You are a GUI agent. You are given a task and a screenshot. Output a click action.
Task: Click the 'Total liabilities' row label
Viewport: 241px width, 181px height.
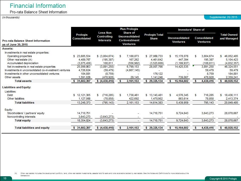pyautogui.click(x=24, y=103)
